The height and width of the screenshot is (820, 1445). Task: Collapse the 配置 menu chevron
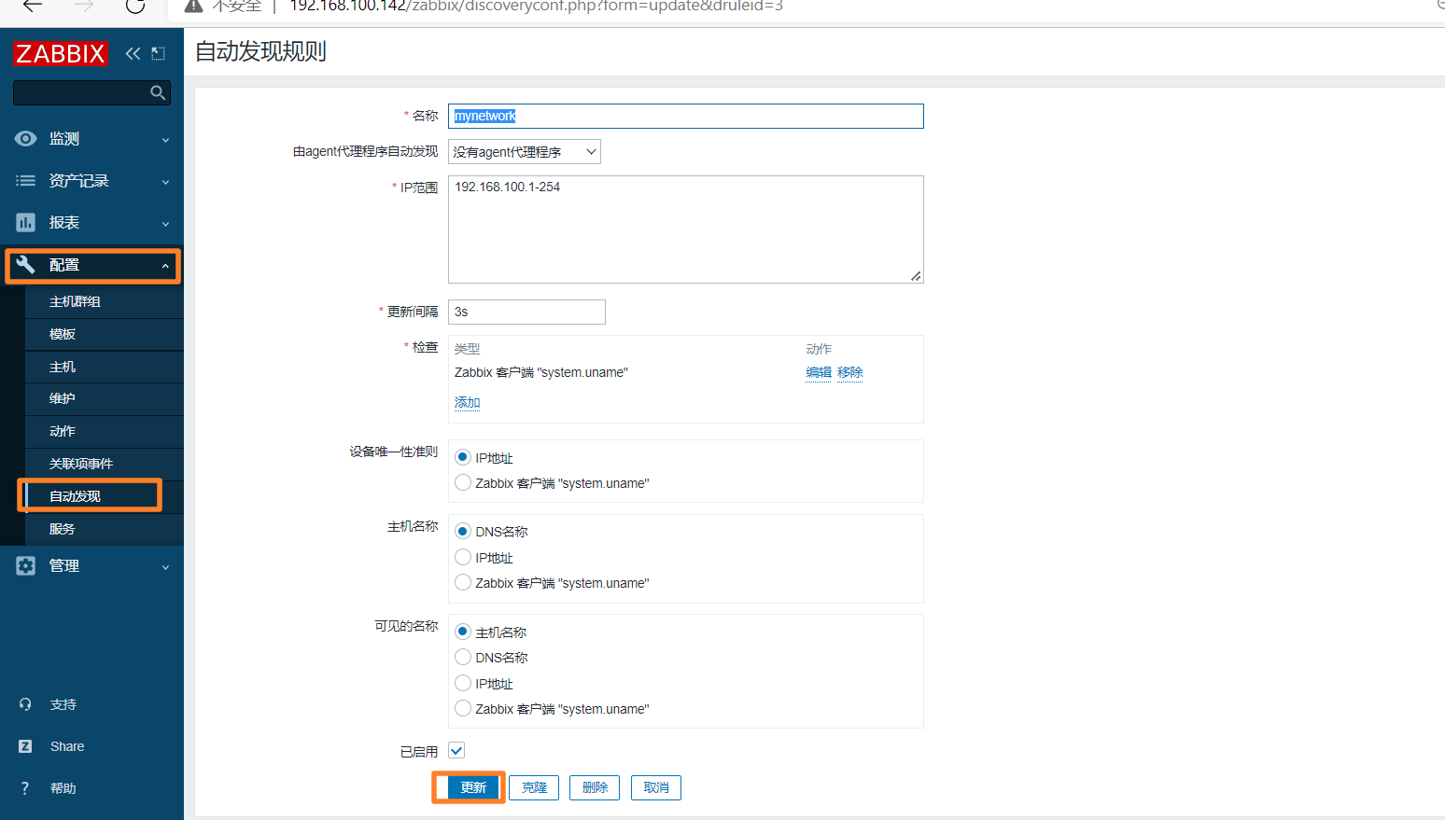click(x=165, y=266)
